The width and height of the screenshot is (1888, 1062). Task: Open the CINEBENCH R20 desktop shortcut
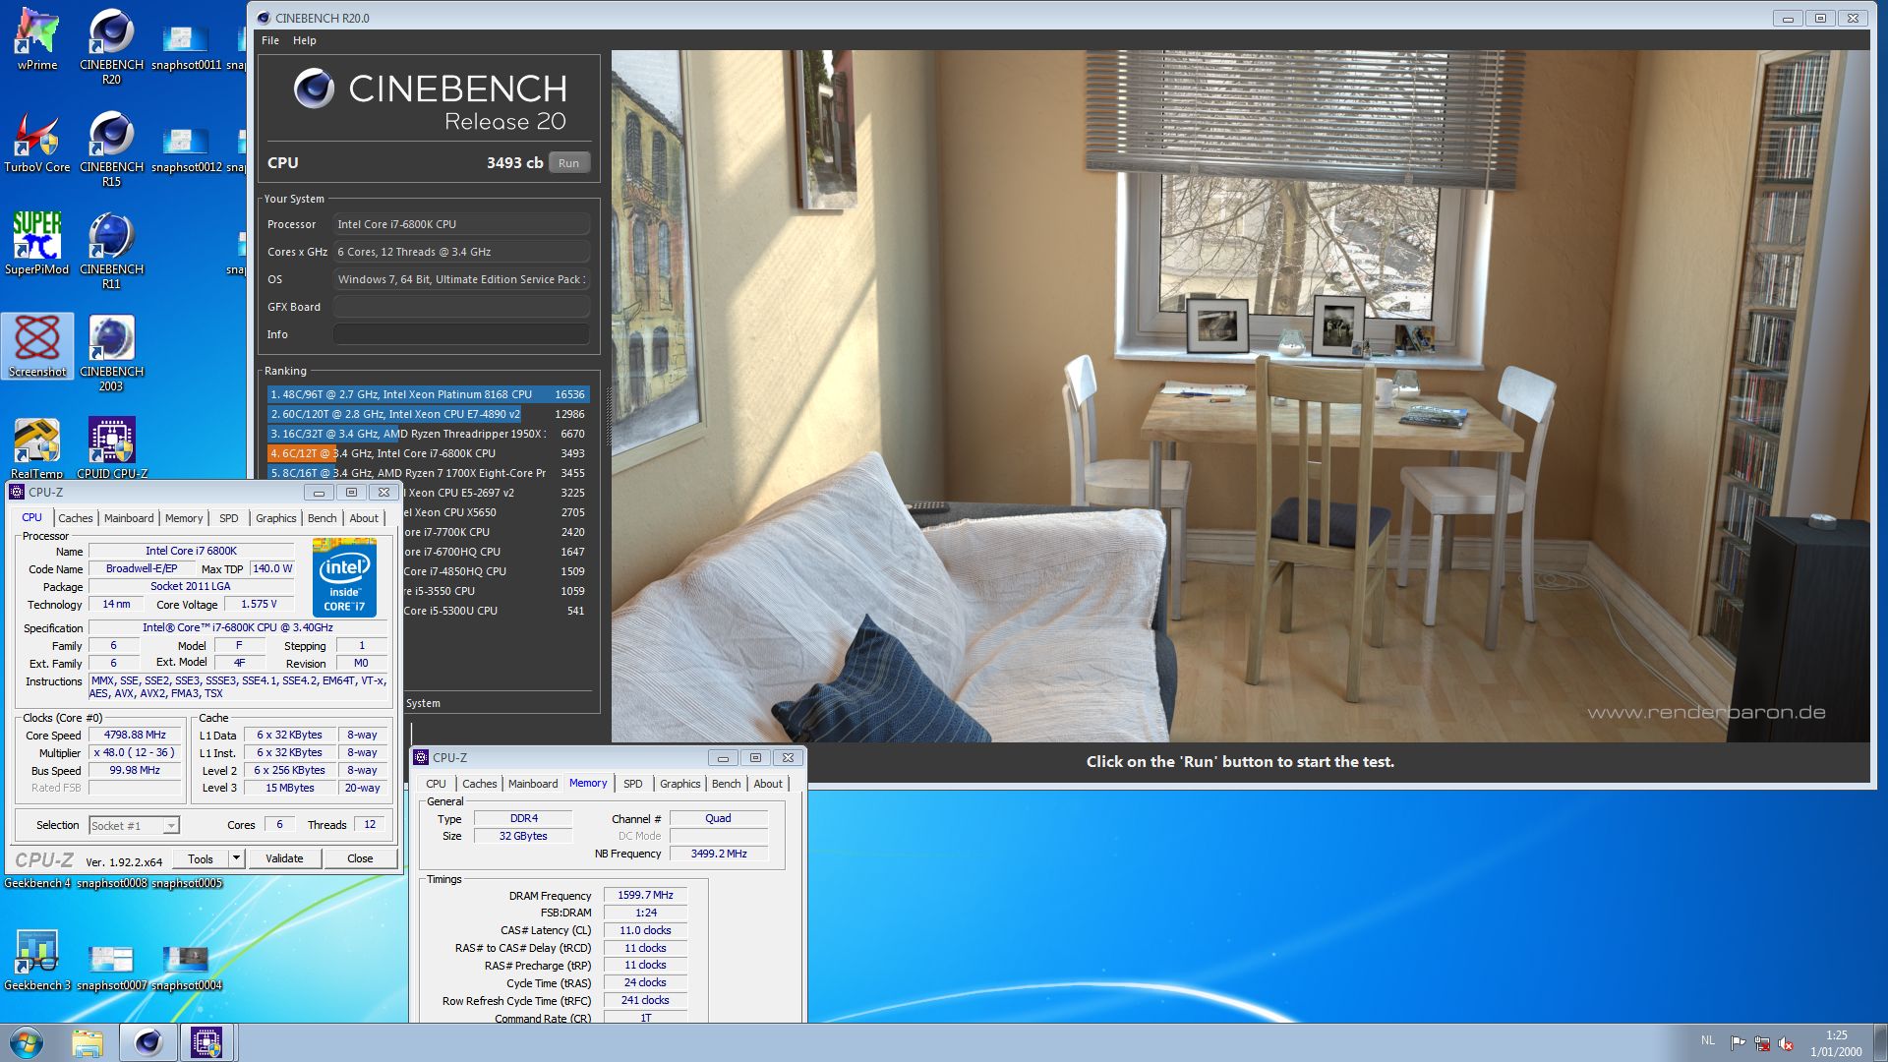[111, 44]
